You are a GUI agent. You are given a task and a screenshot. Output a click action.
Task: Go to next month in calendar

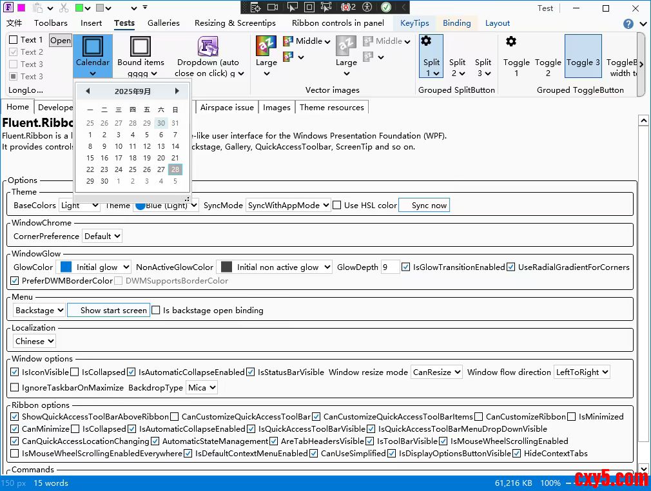pos(177,91)
